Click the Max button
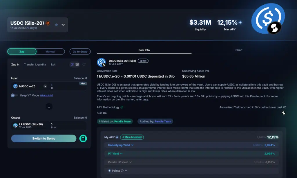 pyautogui.click(x=83, y=83)
